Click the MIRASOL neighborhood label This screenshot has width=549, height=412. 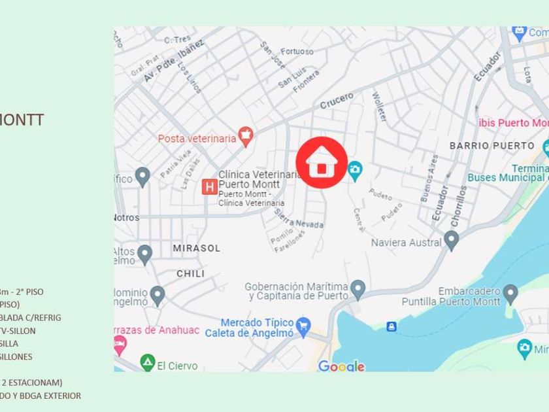(x=197, y=249)
